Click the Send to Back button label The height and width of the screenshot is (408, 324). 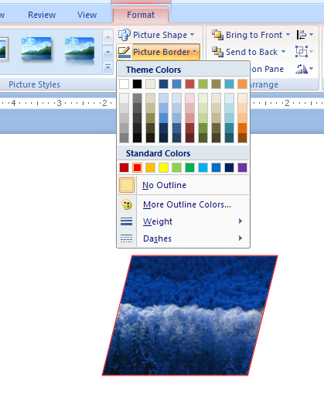[x=251, y=52]
